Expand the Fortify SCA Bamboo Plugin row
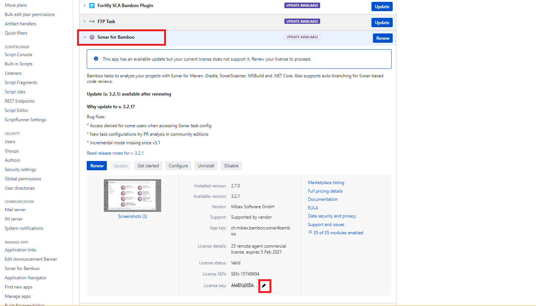Viewport: 536px width, 306px height. pyautogui.click(x=84, y=6)
